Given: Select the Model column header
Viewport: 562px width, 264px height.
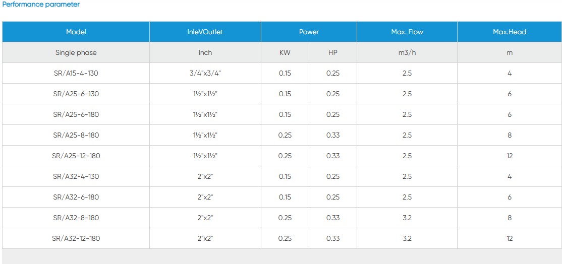Looking at the screenshot, I should point(76,32).
